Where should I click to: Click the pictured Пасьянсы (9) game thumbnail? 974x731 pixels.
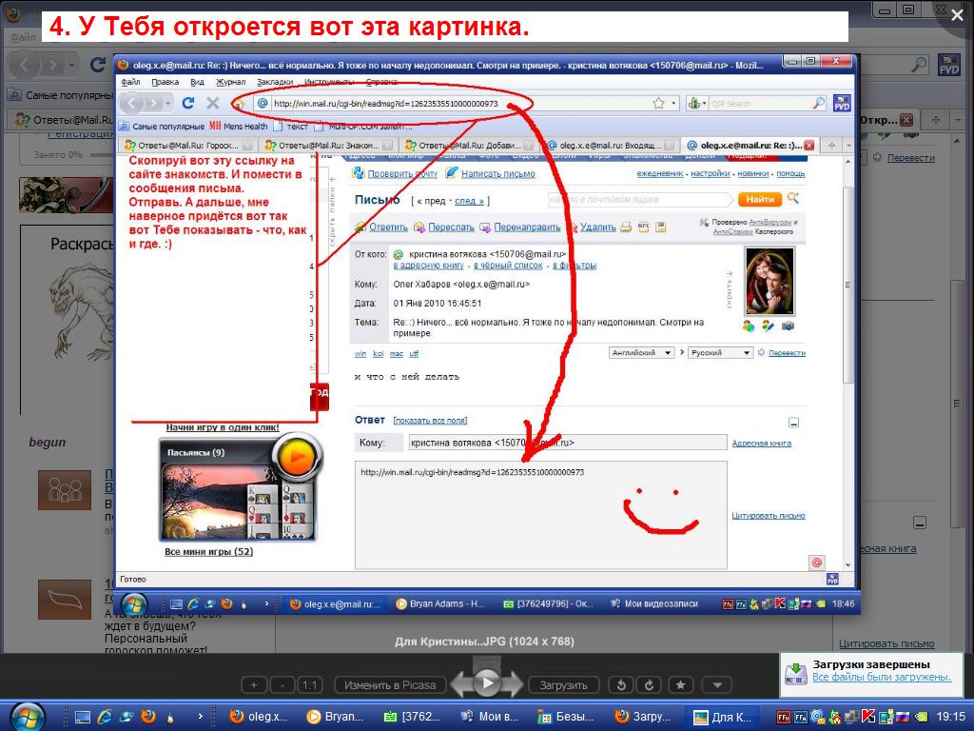(x=239, y=491)
